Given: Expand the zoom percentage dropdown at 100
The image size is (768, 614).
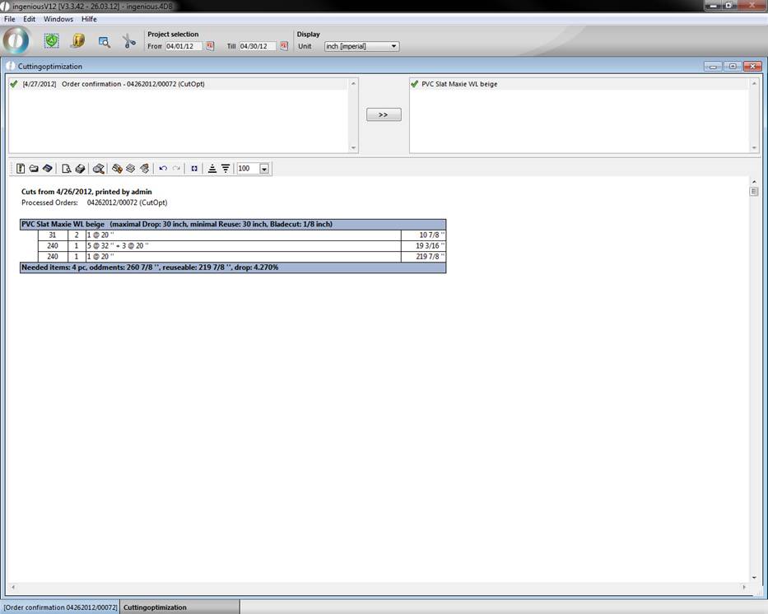Looking at the screenshot, I should point(264,169).
